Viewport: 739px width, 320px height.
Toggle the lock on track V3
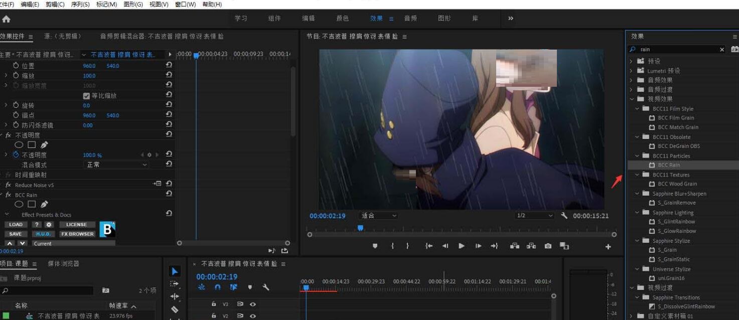pyautogui.click(x=214, y=304)
